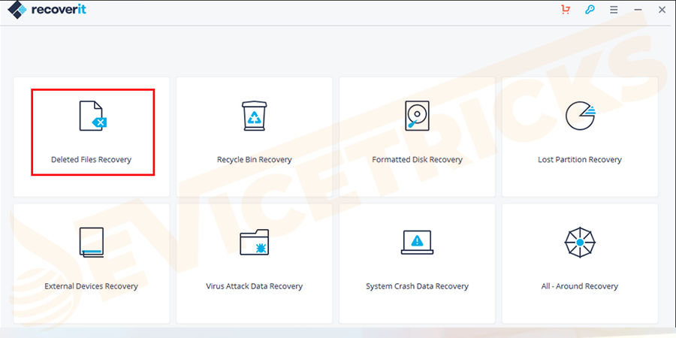Click the Recycle Bin Recovery trash icon
Viewport: 676px width, 338px height.
pos(255,116)
